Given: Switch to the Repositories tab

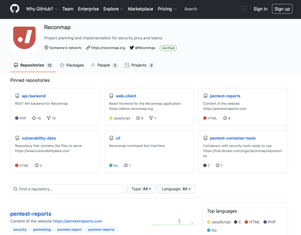Looking at the screenshot, I should pos(33,65).
